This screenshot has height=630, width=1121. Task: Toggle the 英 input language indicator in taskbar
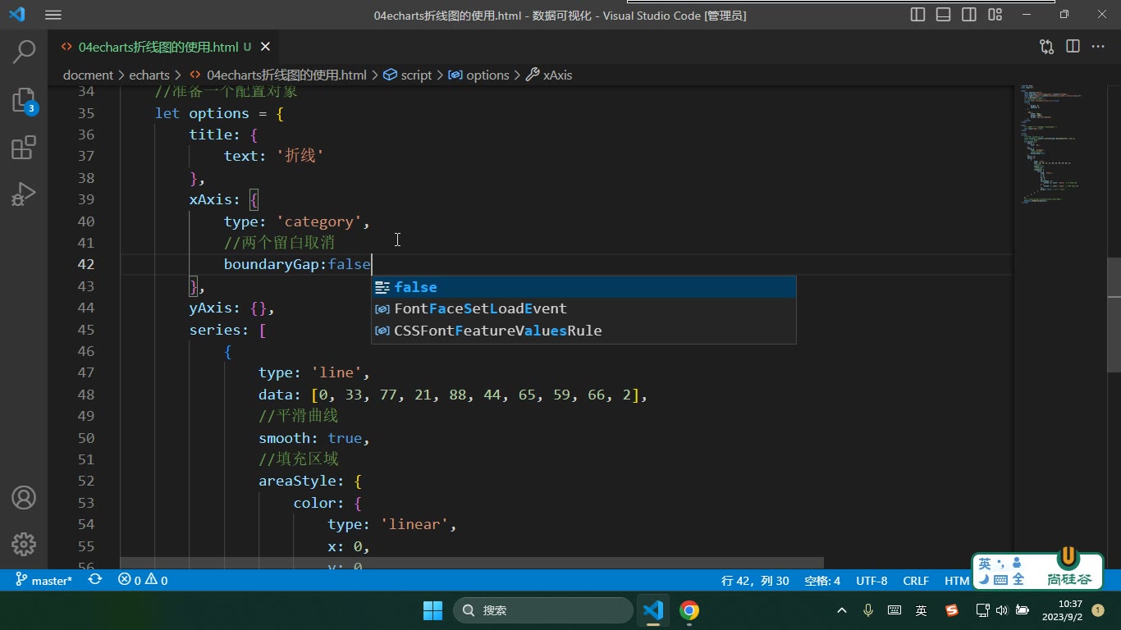click(922, 610)
